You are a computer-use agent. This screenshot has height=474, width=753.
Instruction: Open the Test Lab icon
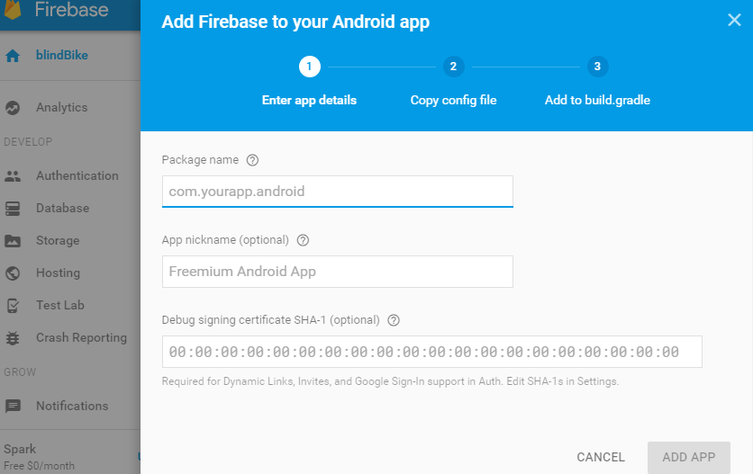[x=13, y=306]
